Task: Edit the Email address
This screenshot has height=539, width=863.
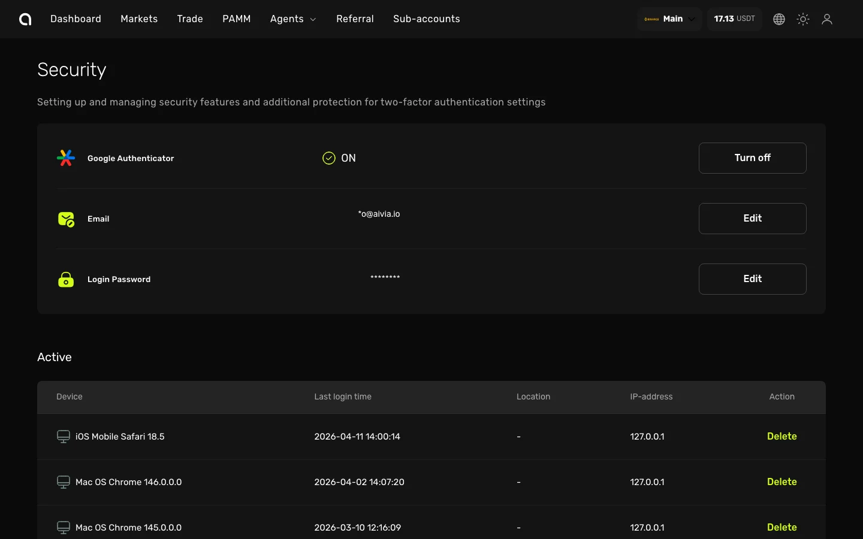Action: [752, 219]
